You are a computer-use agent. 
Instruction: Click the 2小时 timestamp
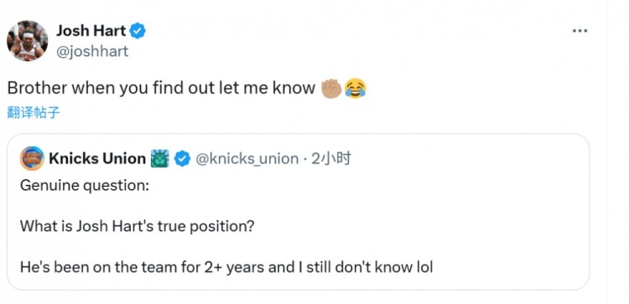tap(331, 159)
